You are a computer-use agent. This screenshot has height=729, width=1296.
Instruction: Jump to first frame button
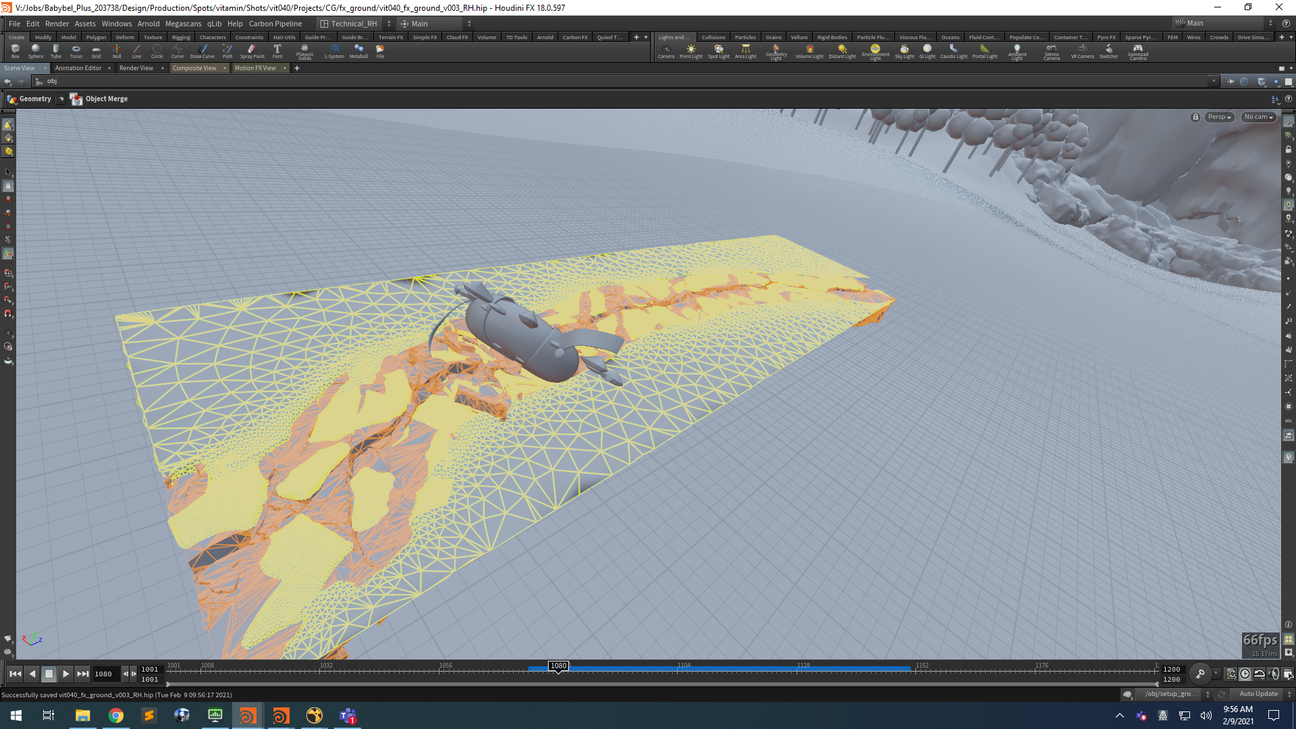[15, 674]
